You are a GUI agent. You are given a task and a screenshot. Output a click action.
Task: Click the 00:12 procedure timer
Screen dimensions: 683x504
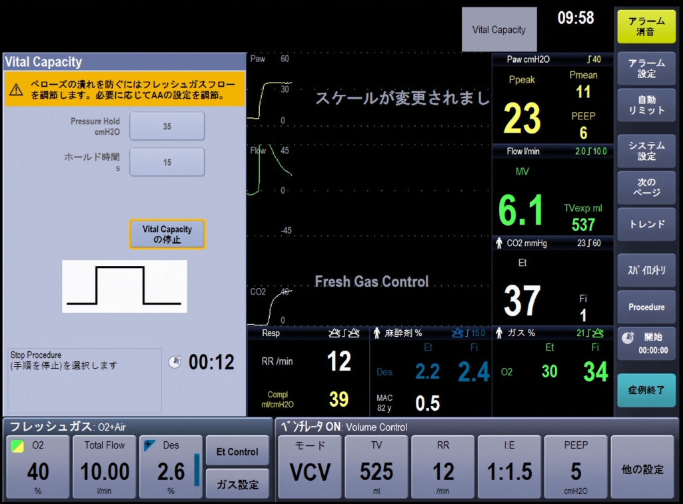click(211, 362)
